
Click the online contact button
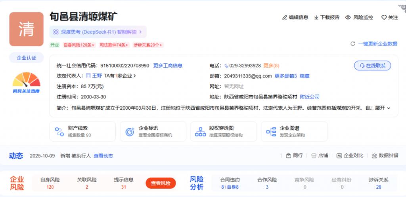coord(372,66)
